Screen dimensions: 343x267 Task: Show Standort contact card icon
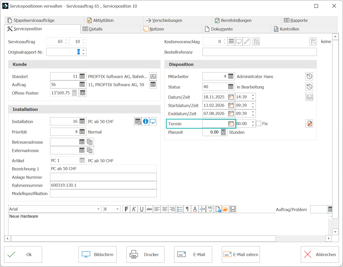pos(153,76)
